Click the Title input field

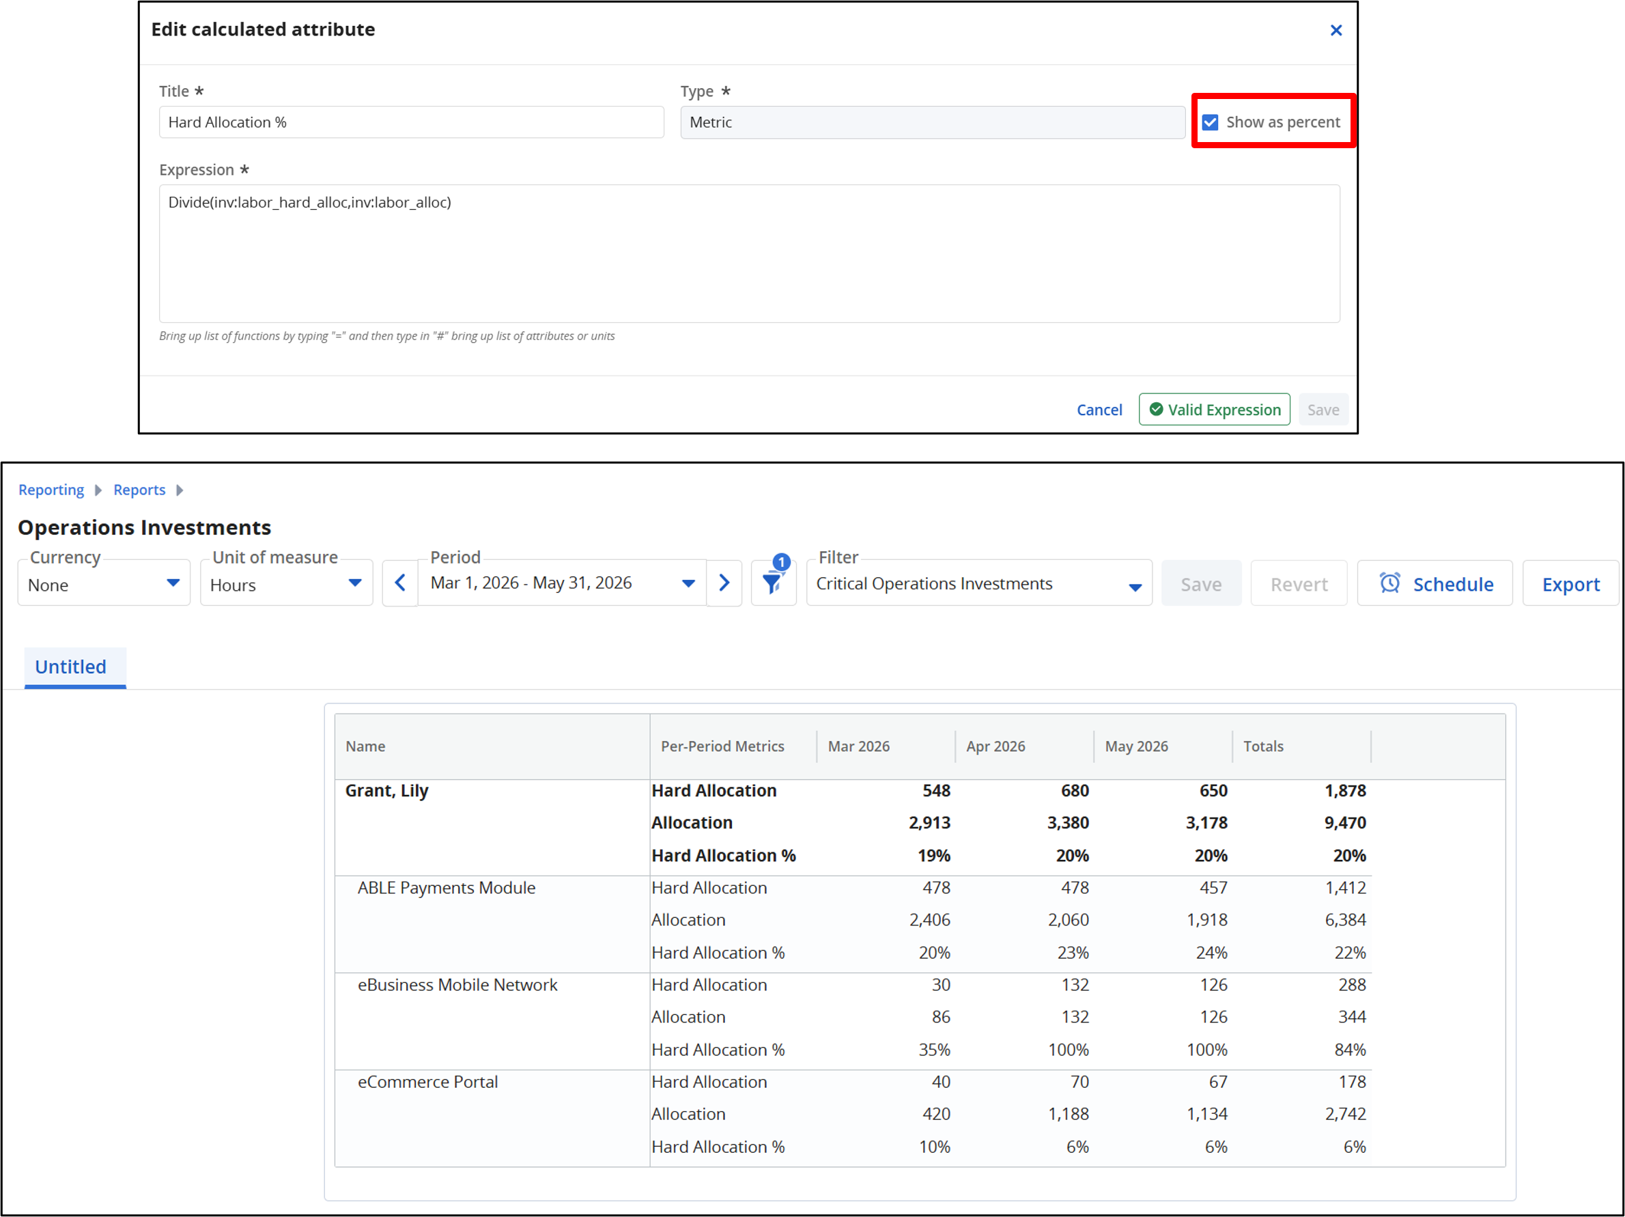point(412,122)
